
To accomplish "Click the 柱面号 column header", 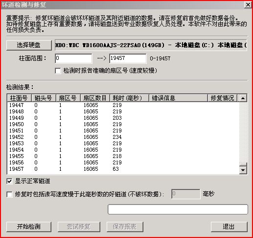I will 19,98.
